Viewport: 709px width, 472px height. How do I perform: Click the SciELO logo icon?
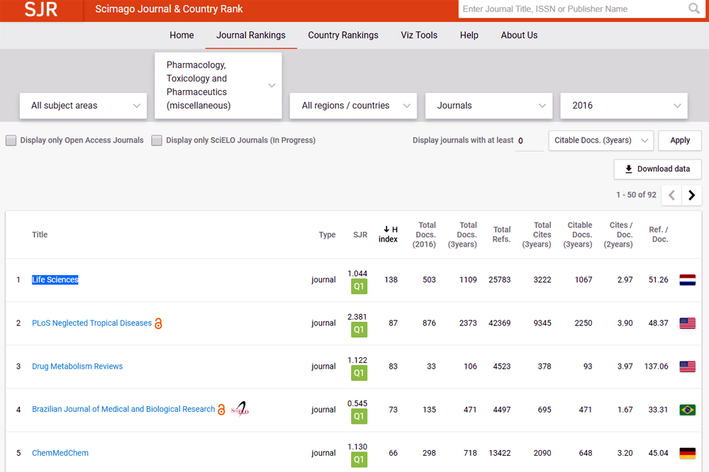coord(240,409)
